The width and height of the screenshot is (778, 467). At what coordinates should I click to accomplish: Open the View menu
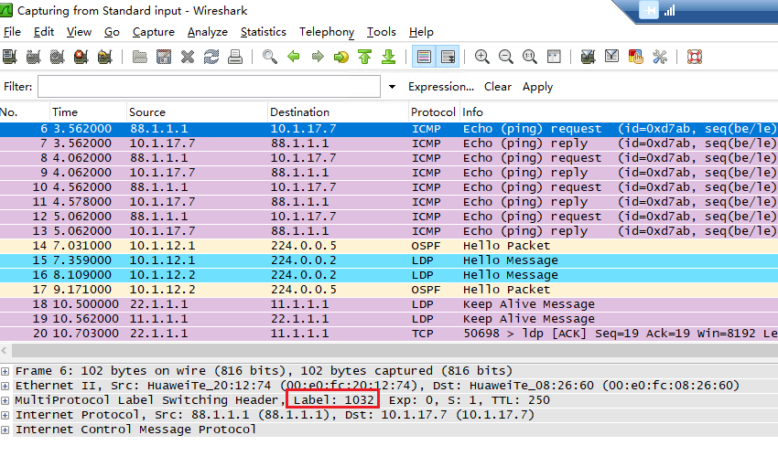click(79, 32)
